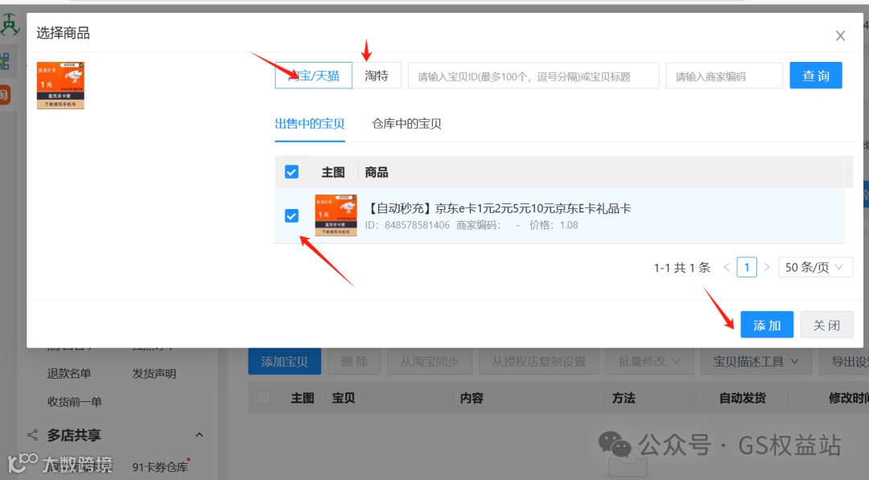This screenshot has height=480, width=869.
Task: Click the selected product thumbnail at dialog left
Action: click(60, 85)
